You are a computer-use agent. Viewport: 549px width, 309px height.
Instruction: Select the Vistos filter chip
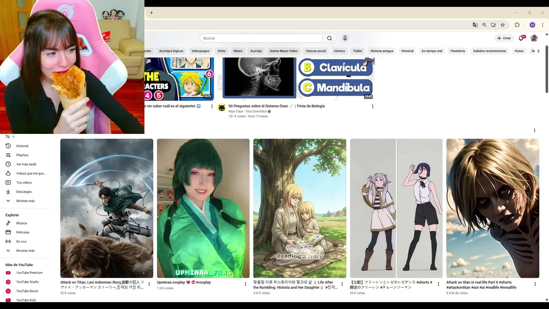(x=519, y=51)
